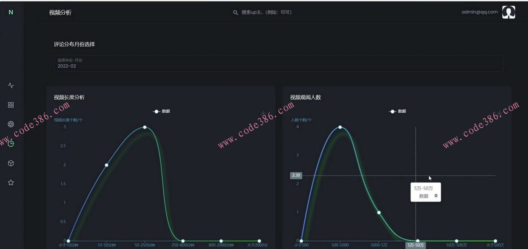Viewport: 528px width, 249px height.
Task: Open the star favorites sidebar icon
Action: pyautogui.click(x=11, y=182)
